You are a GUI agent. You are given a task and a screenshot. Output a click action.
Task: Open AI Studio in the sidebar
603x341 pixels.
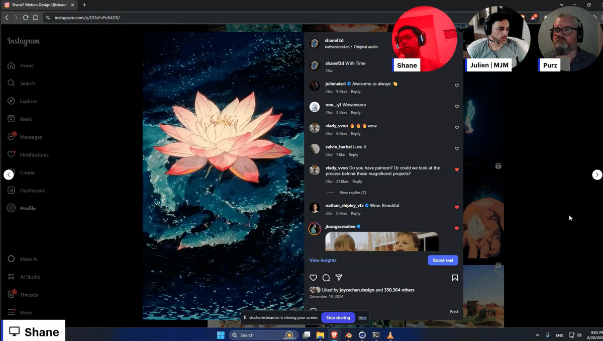click(x=24, y=277)
